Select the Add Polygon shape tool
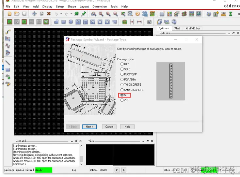Viewport: 240px width, 177px height. pyautogui.click(x=56, y=22)
